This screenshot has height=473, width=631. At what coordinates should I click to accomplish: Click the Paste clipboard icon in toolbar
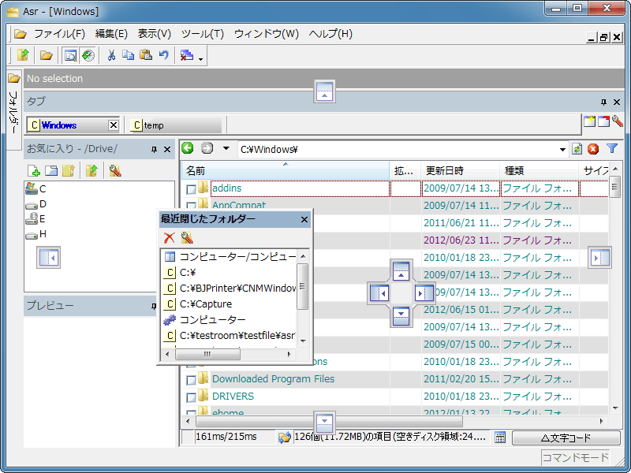tap(146, 55)
